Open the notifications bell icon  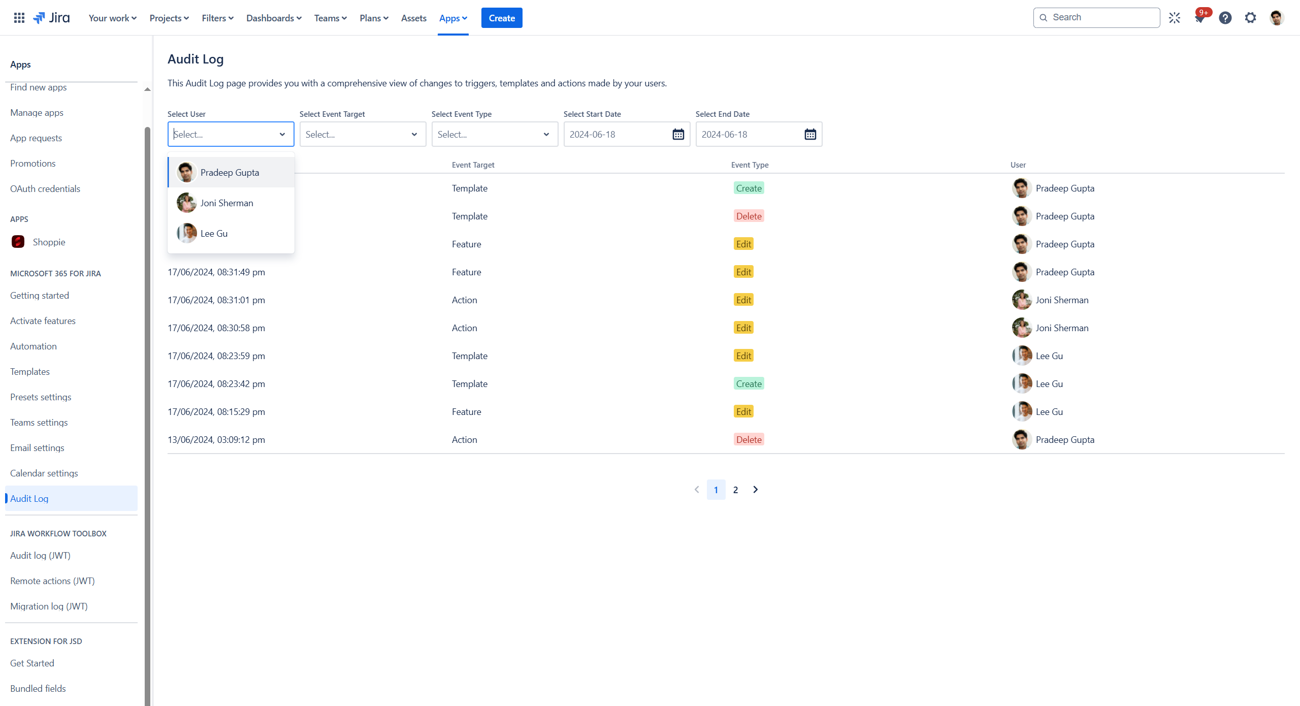coord(1199,18)
